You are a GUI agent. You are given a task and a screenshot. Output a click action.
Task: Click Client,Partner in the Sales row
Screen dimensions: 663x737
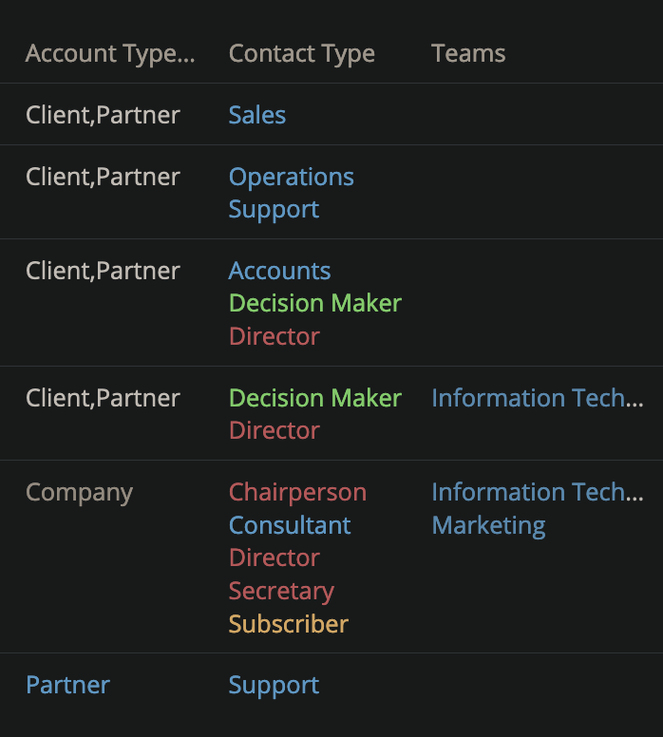click(103, 115)
